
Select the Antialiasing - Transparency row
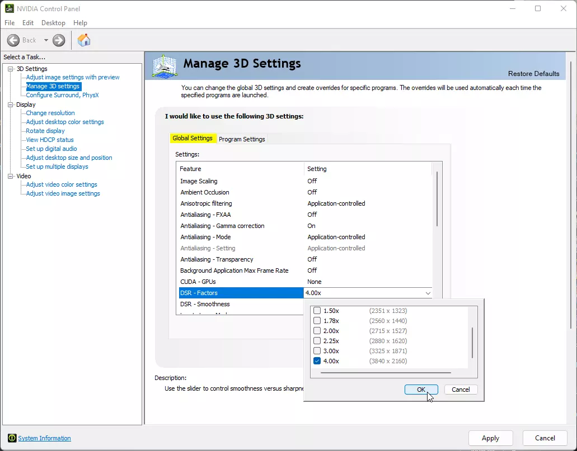point(304,259)
